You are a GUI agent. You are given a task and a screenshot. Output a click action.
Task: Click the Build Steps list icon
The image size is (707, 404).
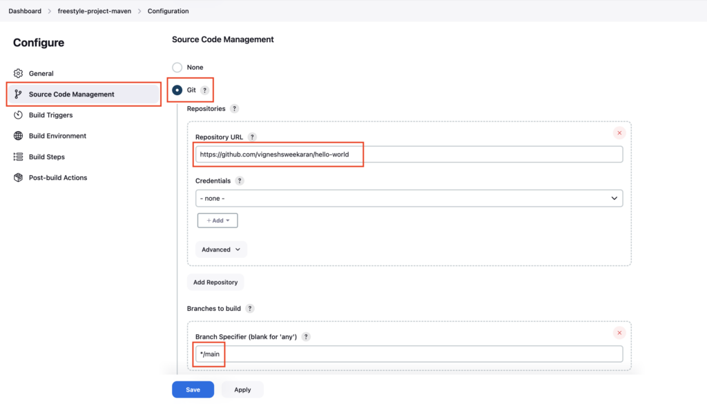18,156
